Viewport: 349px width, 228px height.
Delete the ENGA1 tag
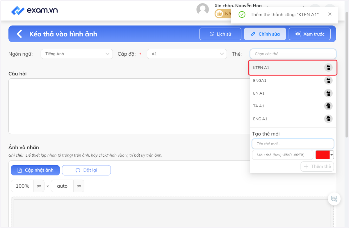[328, 80]
